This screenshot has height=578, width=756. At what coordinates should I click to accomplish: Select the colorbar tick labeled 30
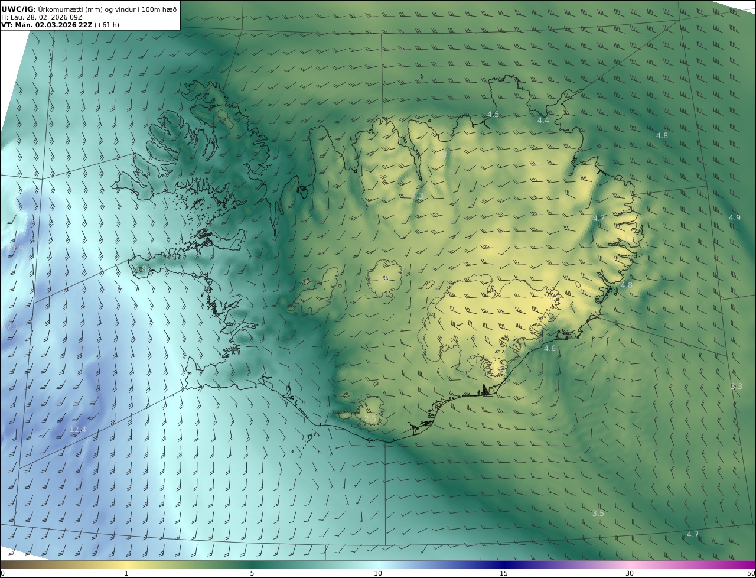click(x=630, y=573)
